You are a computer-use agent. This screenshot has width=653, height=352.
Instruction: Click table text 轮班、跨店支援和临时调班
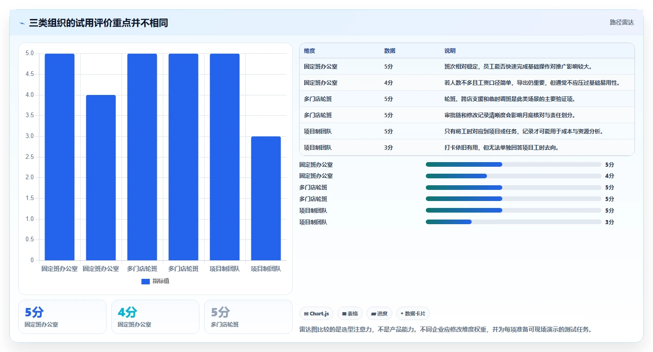click(478, 99)
